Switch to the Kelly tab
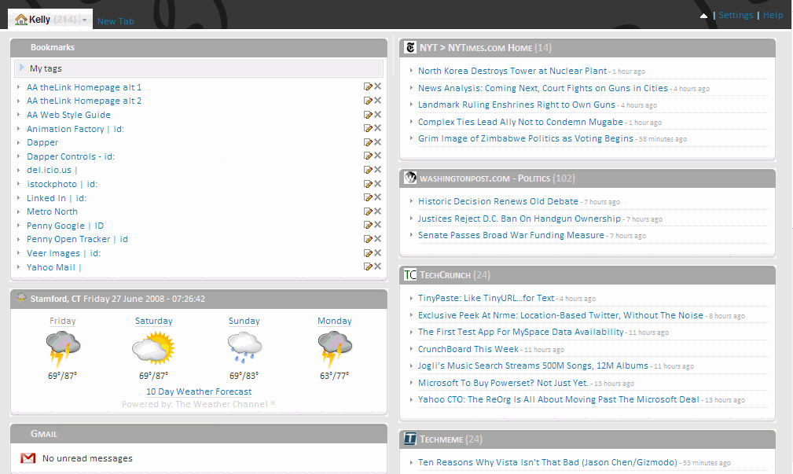The height and width of the screenshot is (474, 793). pos(50,19)
